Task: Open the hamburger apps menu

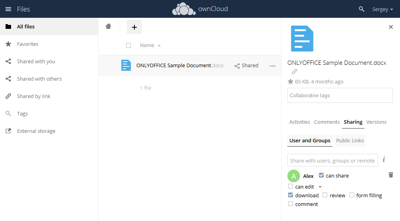Action: point(8,9)
